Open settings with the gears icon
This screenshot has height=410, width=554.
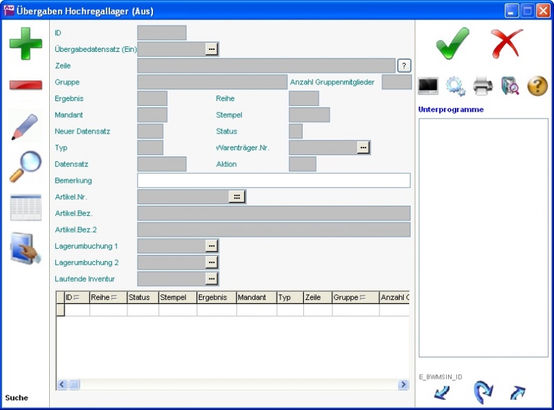(456, 86)
